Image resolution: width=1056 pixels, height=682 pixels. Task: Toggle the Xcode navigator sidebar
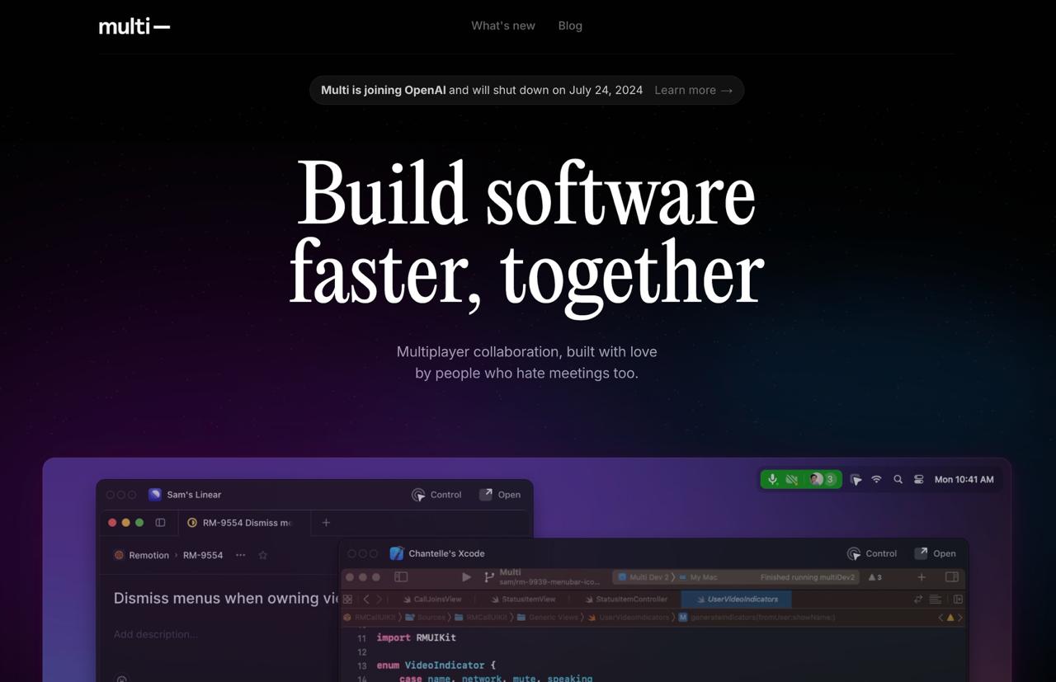pyautogui.click(x=401, y=577)
